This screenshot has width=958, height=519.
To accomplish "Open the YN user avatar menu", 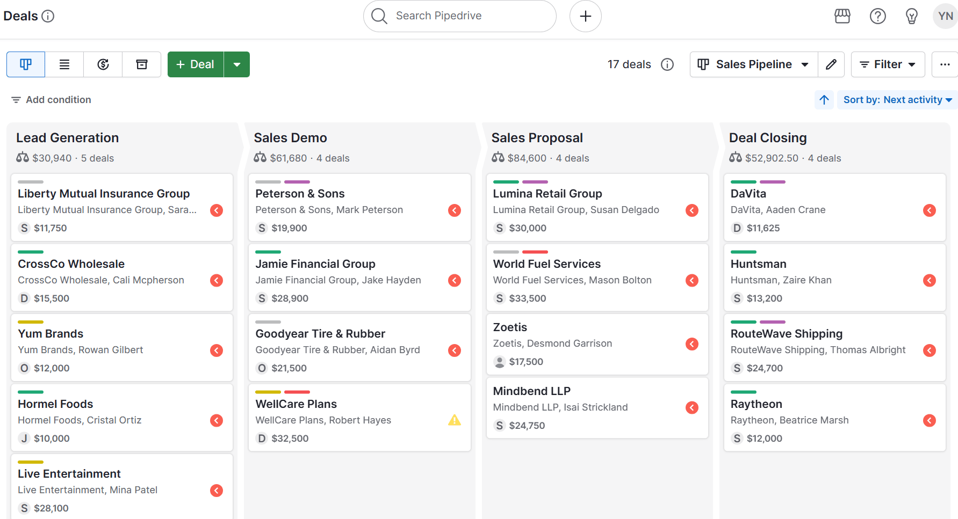I will [946, 16].
